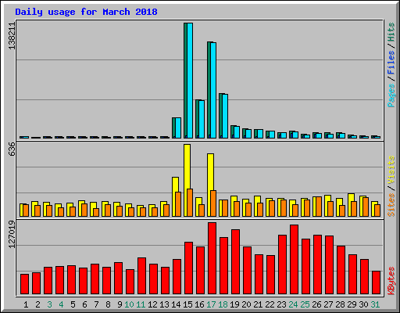The image size is (400, 313).
Task: Click green weekend day label 10
Action: pyautogui.click(x=129, y=304)
